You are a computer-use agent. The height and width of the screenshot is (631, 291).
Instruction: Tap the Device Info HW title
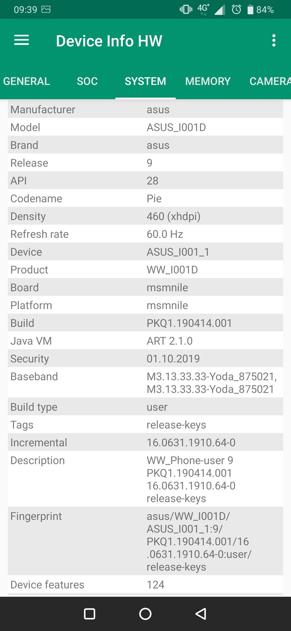[x=109, y=41]
